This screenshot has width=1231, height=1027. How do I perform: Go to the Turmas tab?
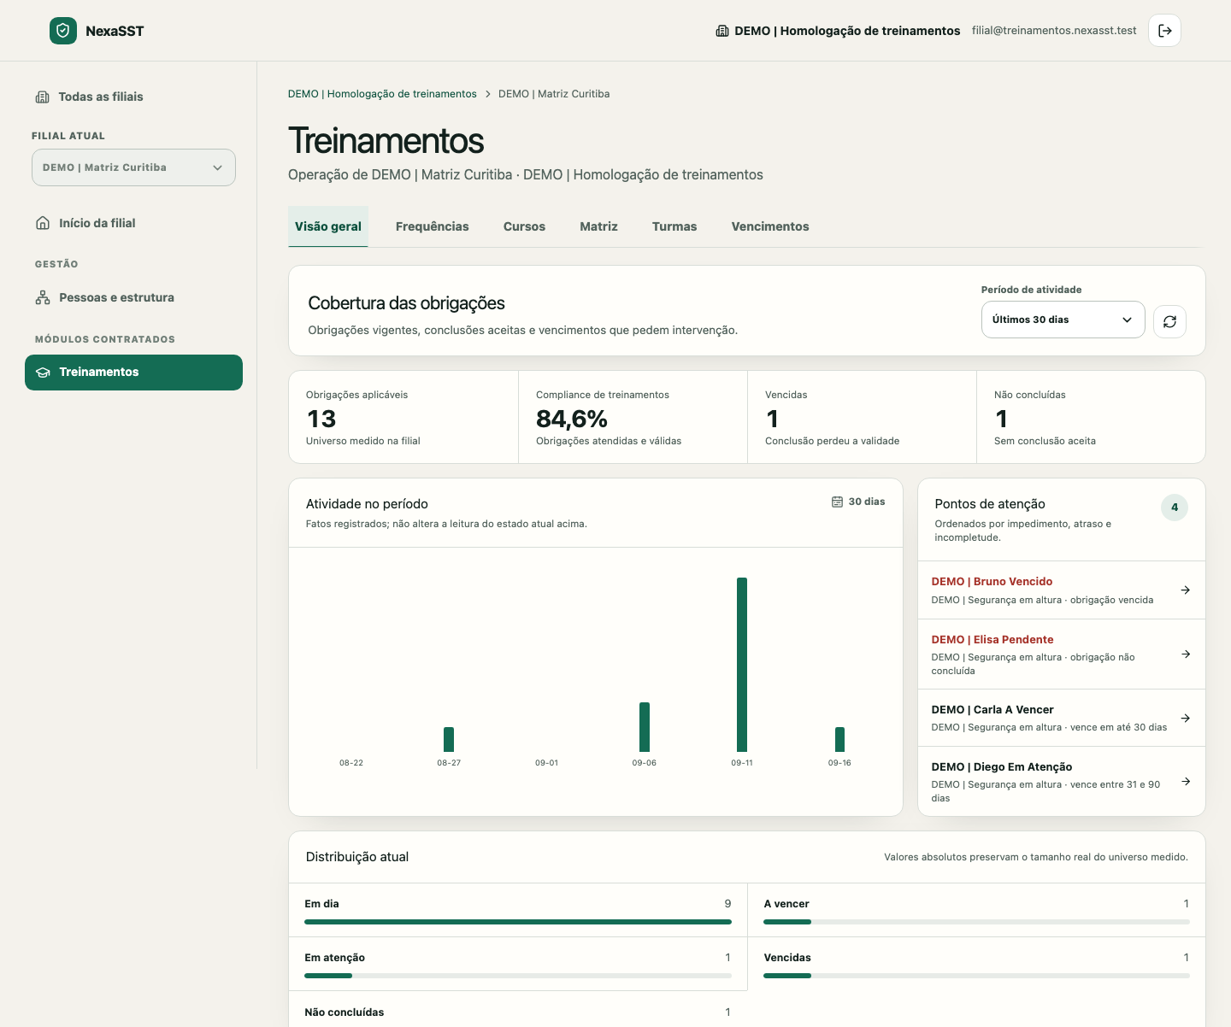click(x=674, y=226)
